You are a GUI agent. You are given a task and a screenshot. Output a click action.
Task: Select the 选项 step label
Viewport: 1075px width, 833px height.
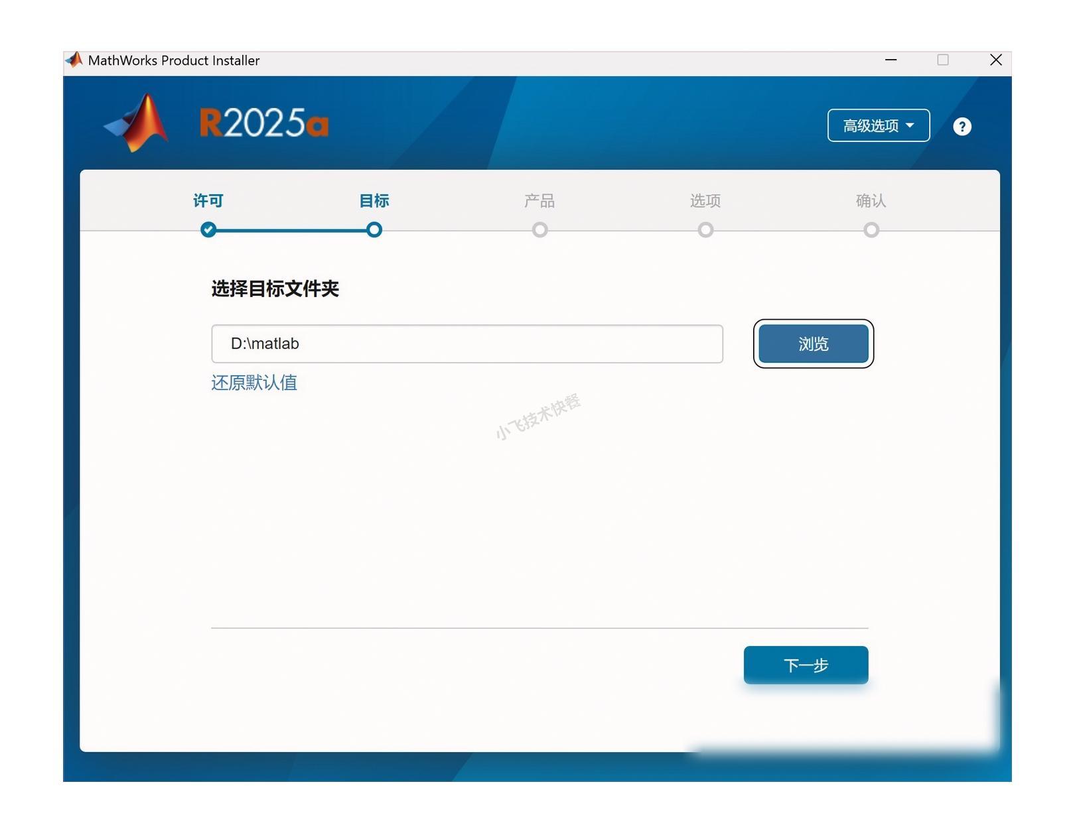705,201
